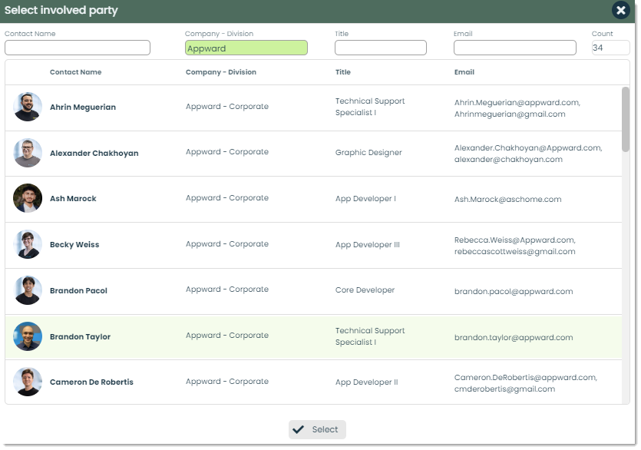This screenshot has width=641, height=450.
Task: Close the Select involved party dialog
Action: point(620,10)
